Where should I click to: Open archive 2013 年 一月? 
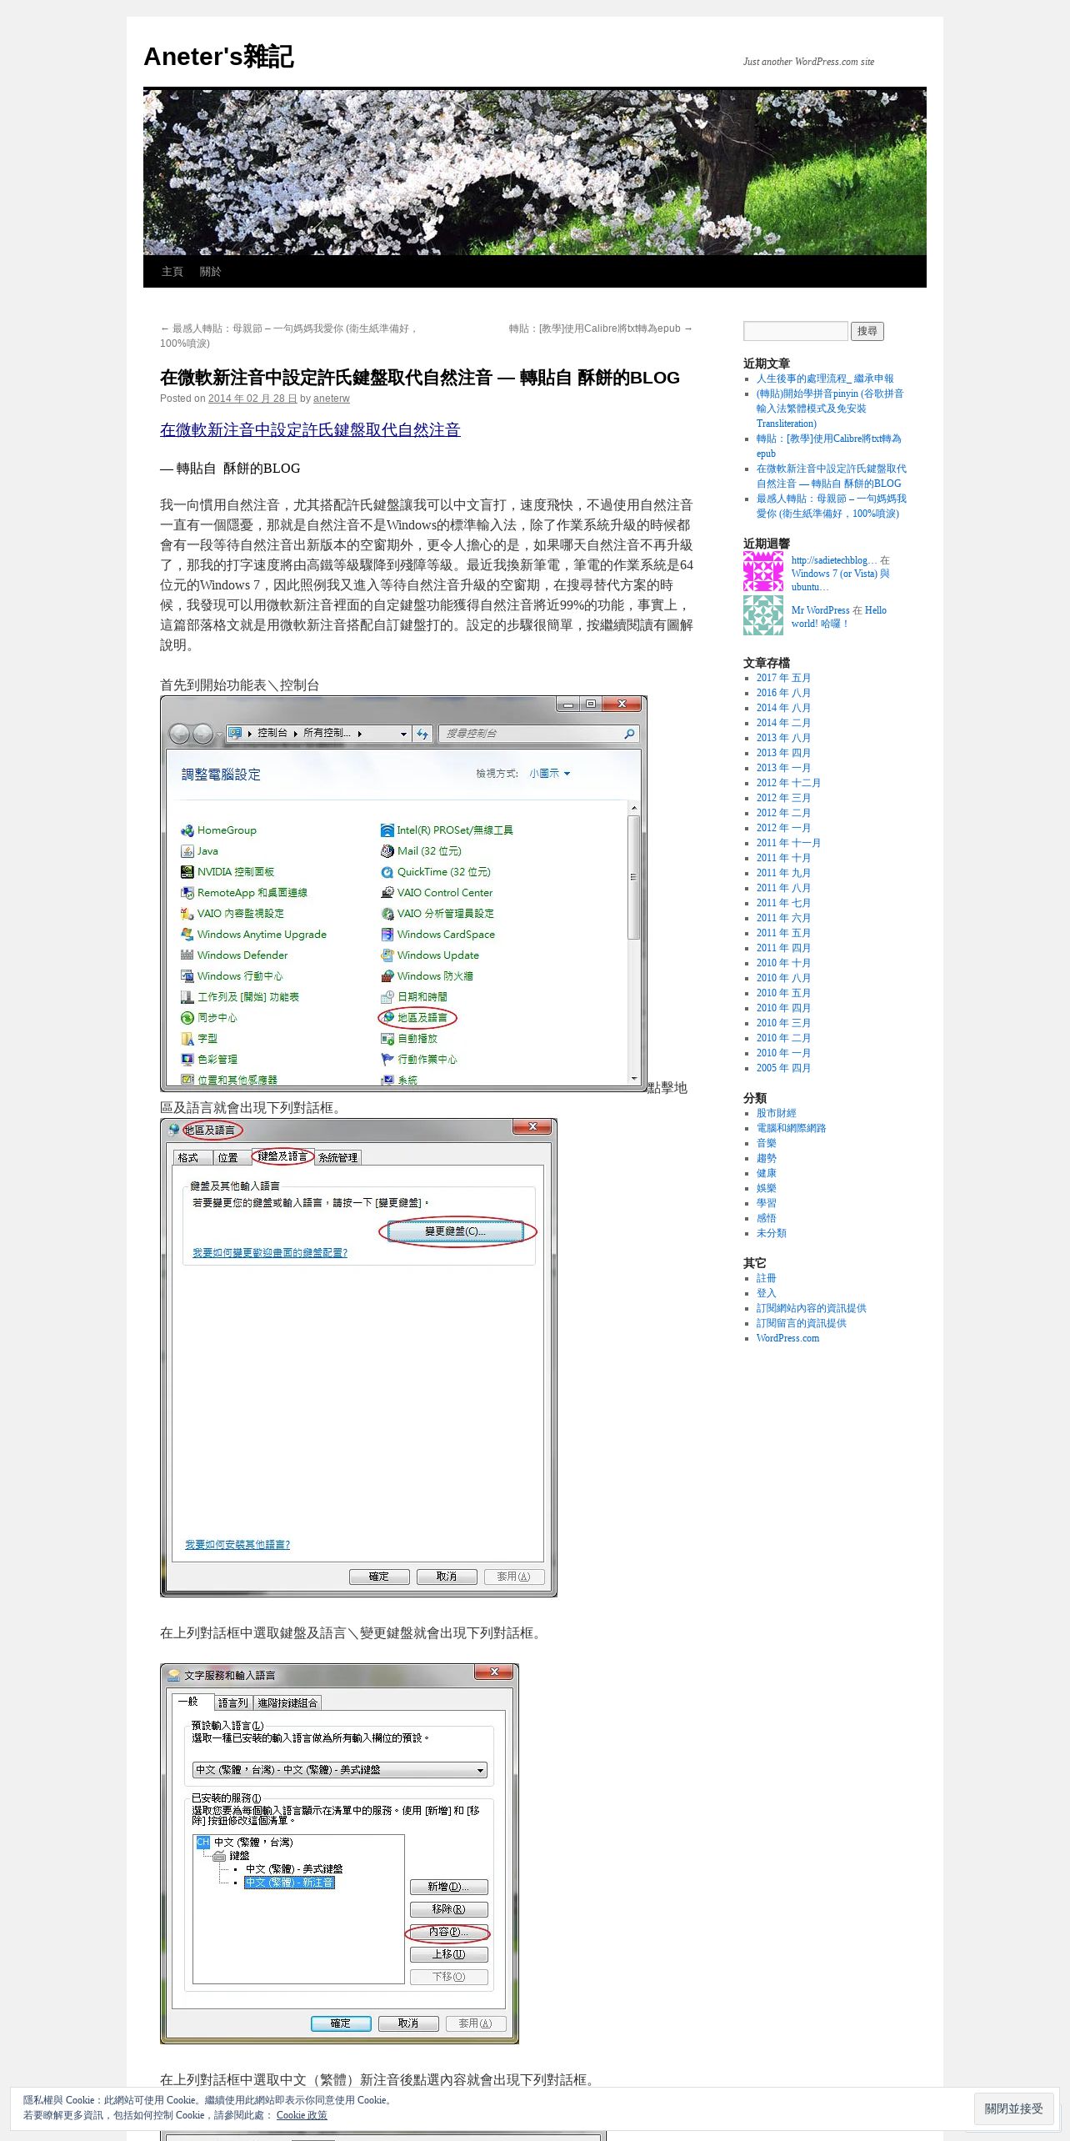(x=783, y=768)
